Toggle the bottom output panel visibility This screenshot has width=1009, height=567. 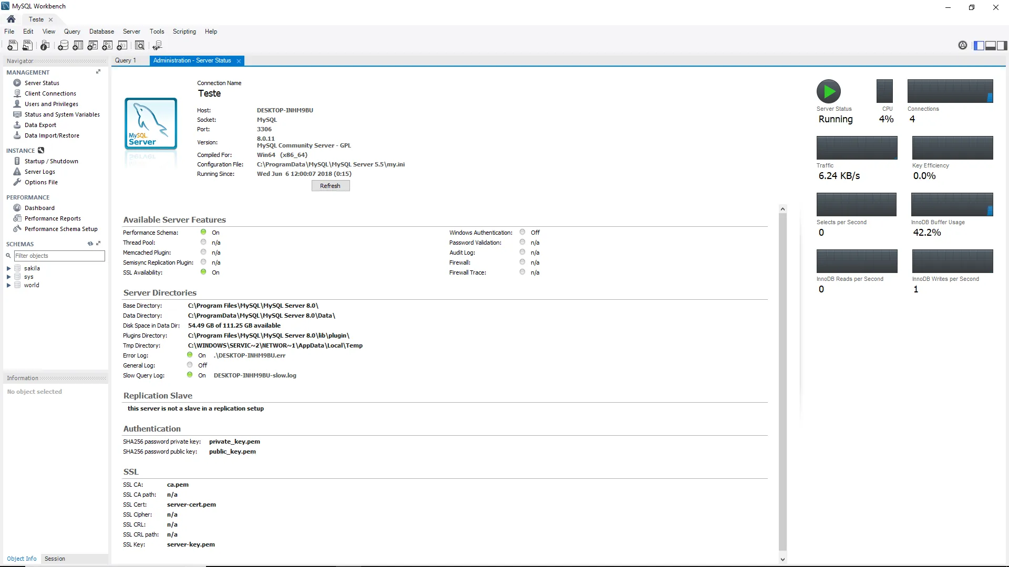point(991,46)
